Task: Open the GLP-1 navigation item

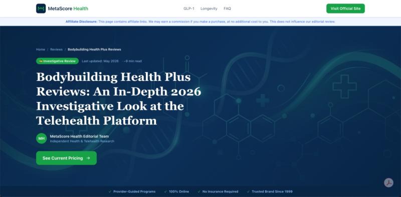Action: pos(189,8)
